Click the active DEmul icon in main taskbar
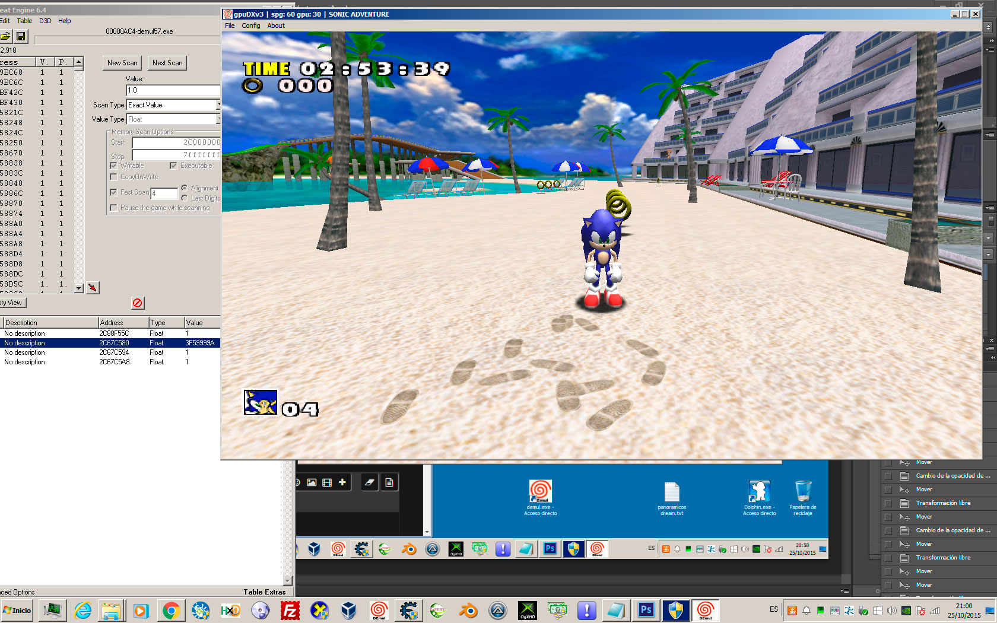 point(705,610)
